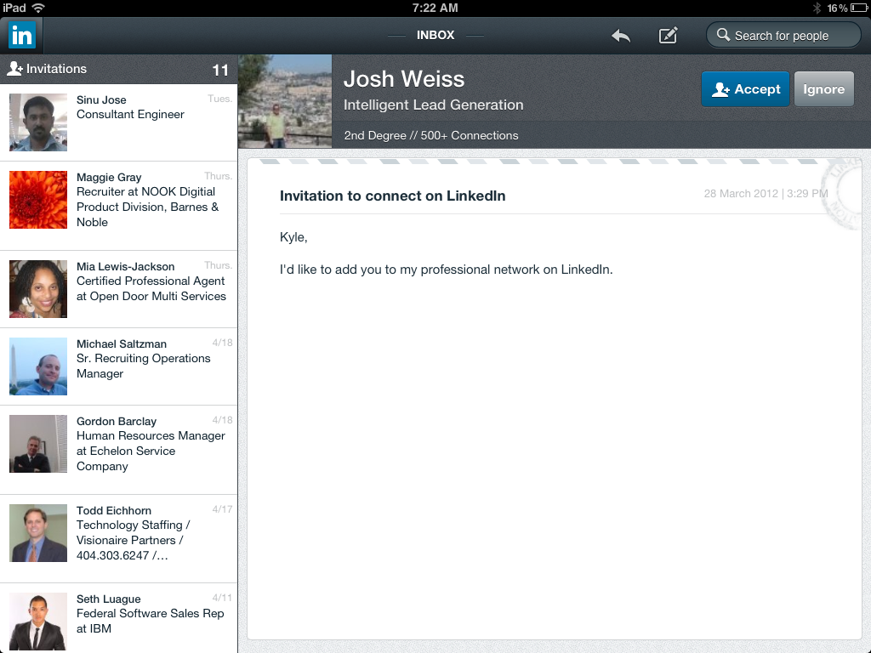Image resolution: width=871 pixels, height=653 pixels.
Task: Tap Todd Eichhorn profile picture
Action: pos(38,533)
